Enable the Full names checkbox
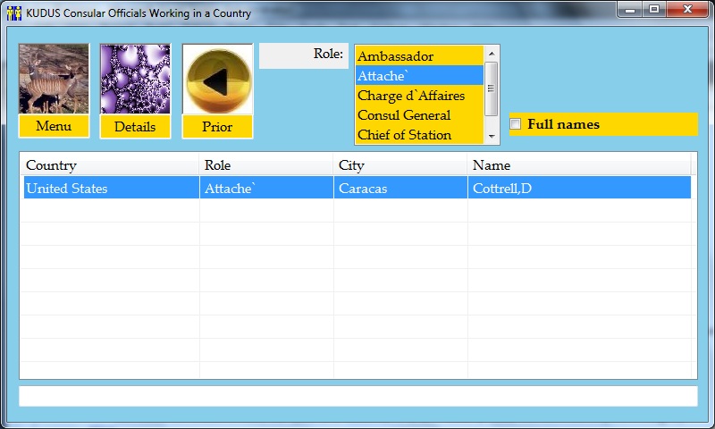The height and width of the screenshot is (429, 715). 516,124
